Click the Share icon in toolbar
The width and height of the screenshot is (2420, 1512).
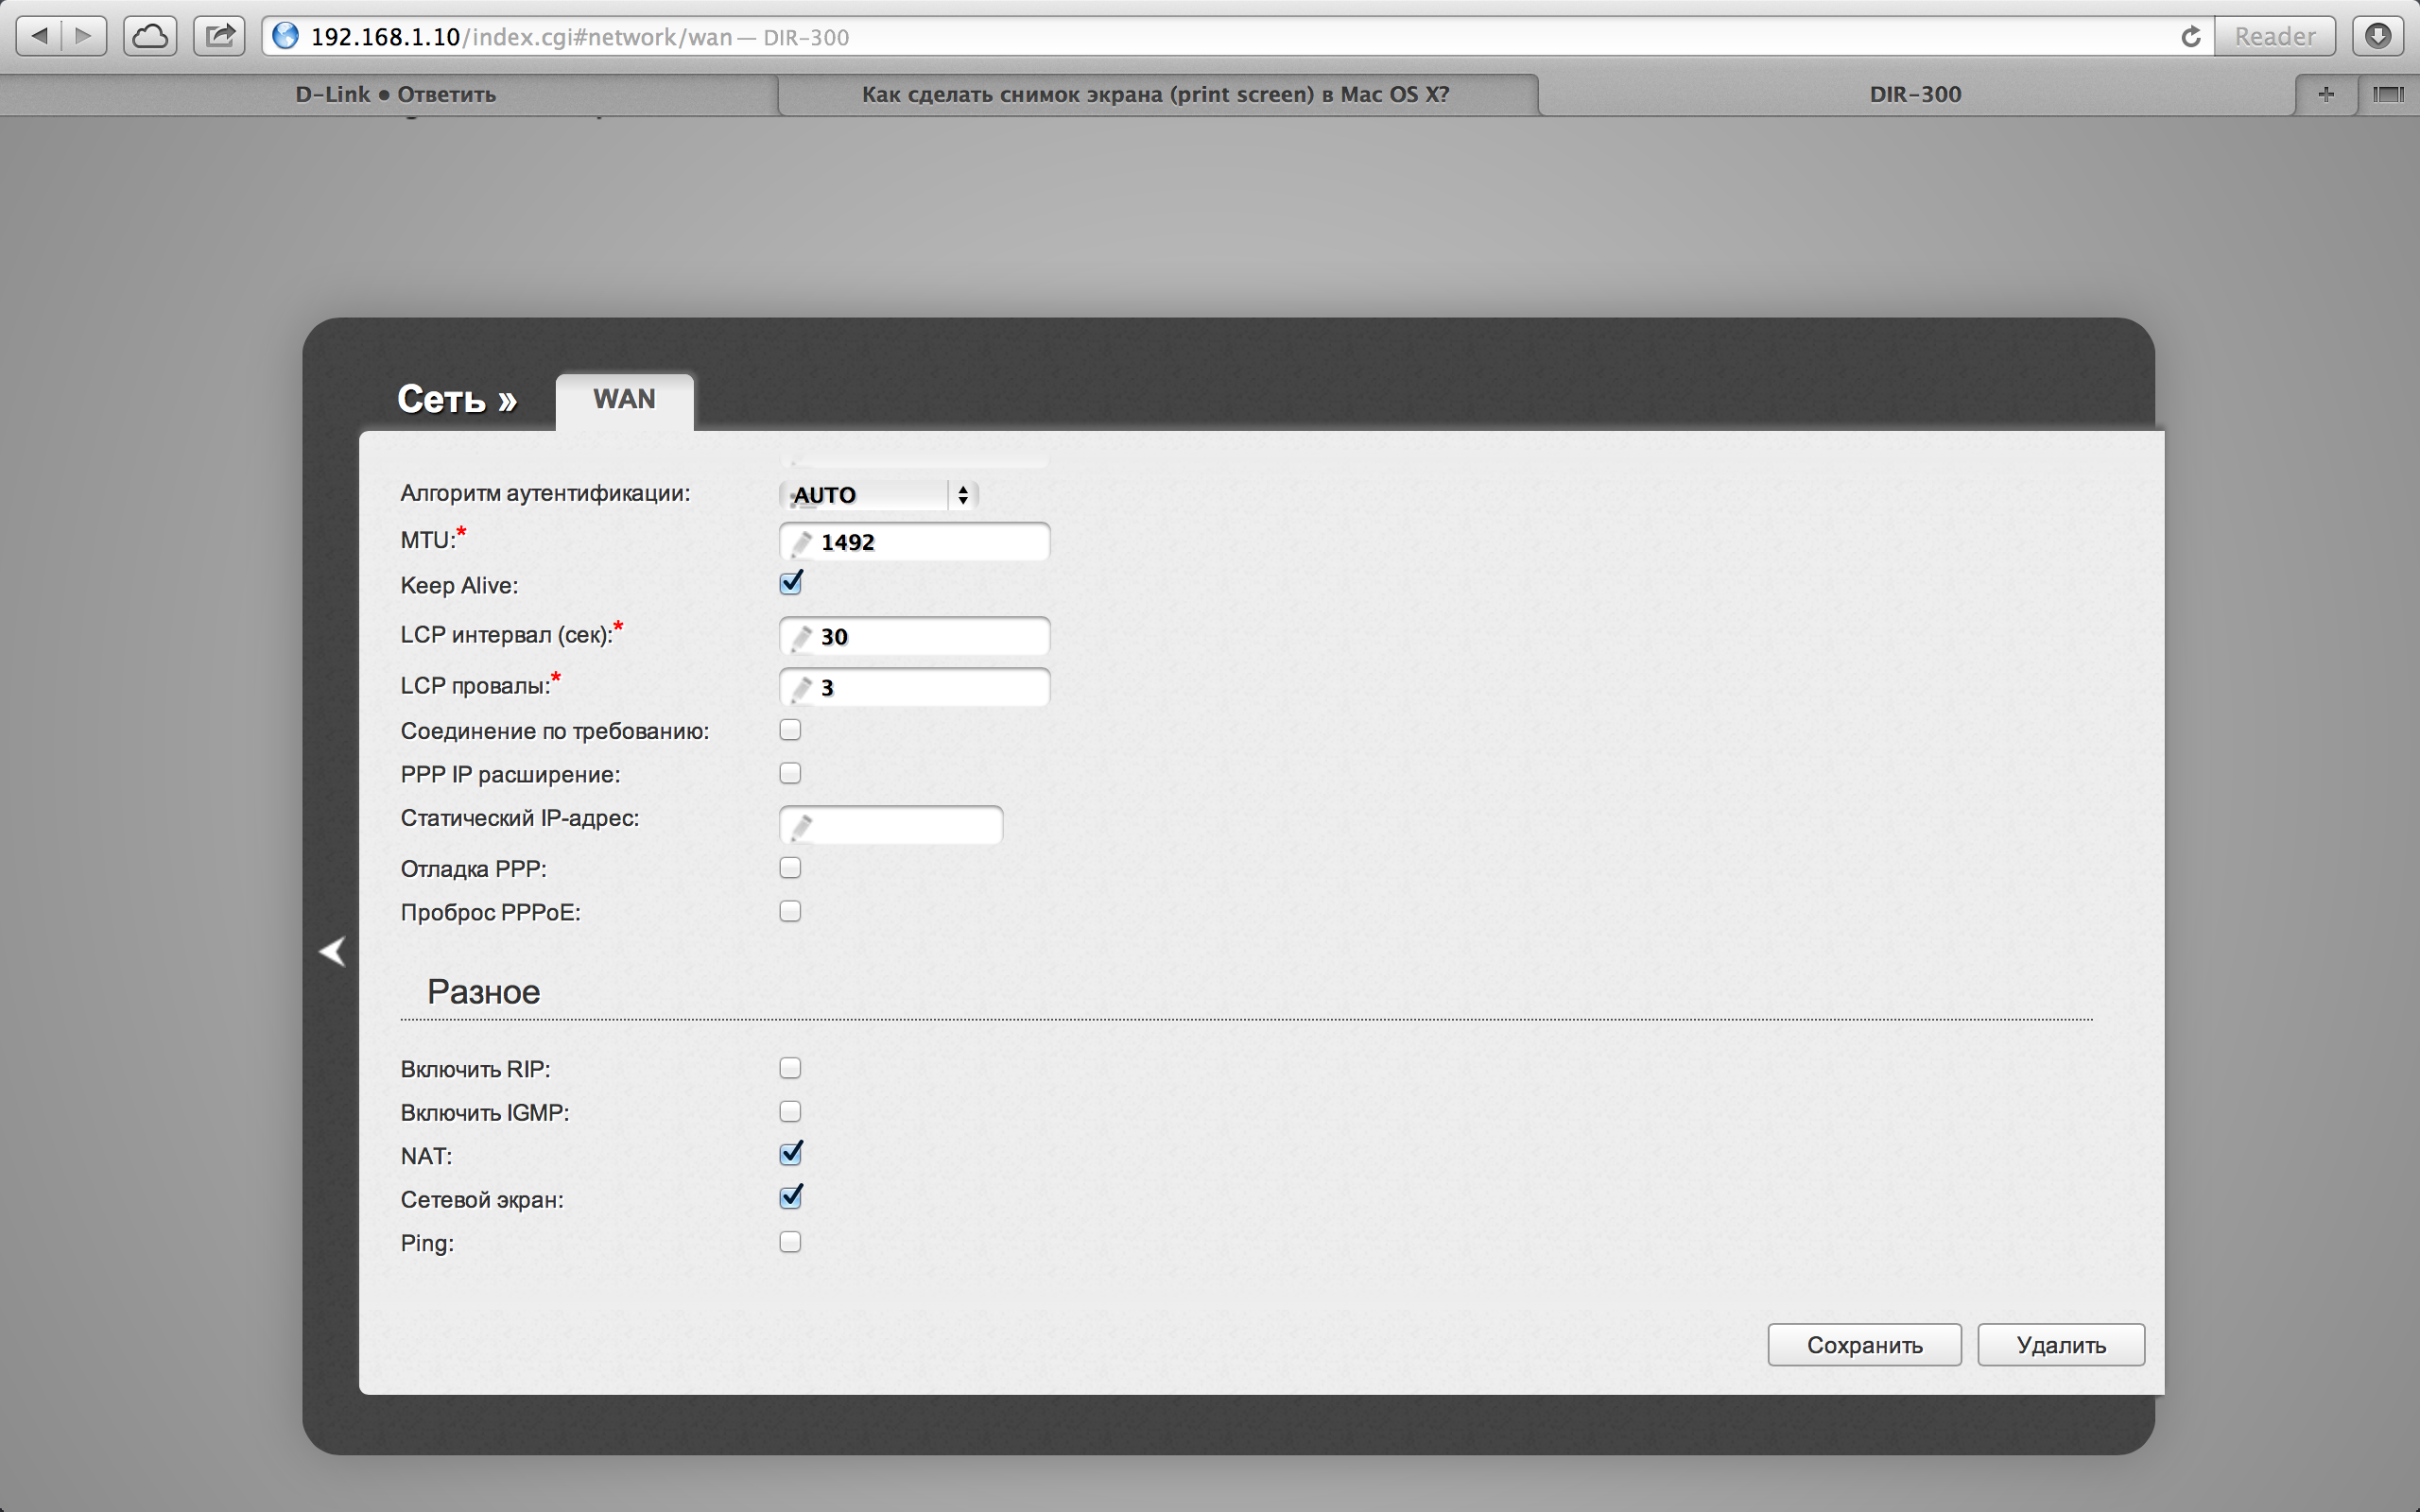(x=219, y=37)
